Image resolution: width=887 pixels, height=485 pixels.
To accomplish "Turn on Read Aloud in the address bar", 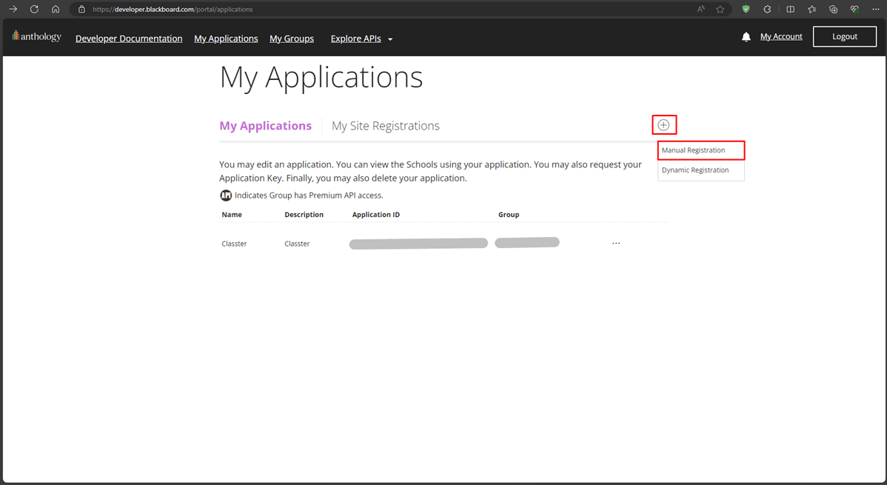I will (x=701, y=9).
